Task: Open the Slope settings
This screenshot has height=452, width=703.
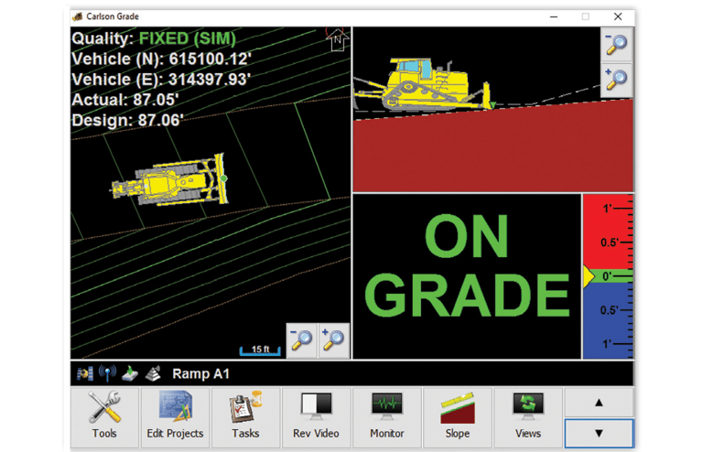Action: (458, 417)
